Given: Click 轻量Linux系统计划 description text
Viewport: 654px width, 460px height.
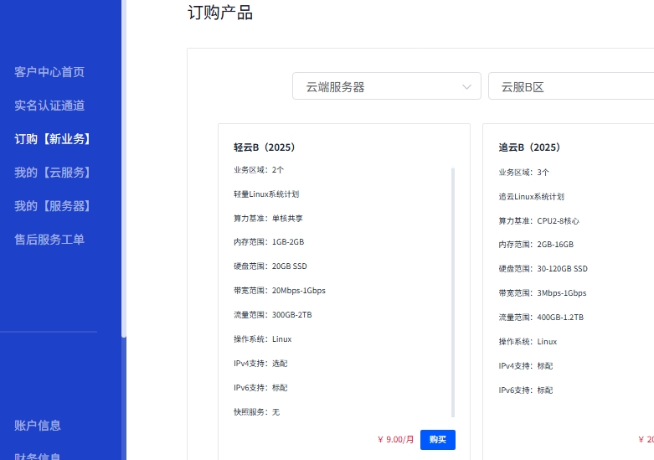Looking at the screenshot, I should pos(266,194).
